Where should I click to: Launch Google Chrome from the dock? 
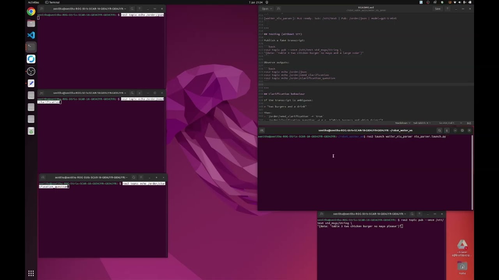tap(31, 11)
